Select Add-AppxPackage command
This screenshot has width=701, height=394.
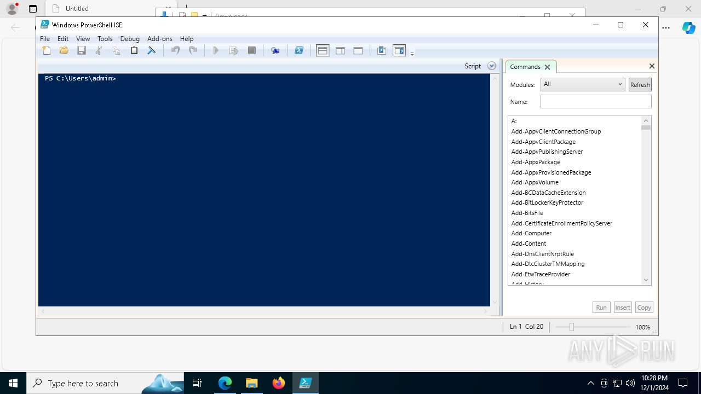pyautogui.click(x=536, y=162)
